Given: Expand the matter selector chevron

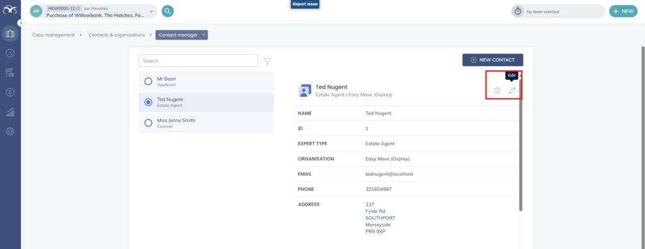Looking at the screenshot, I should tap(151, 11).
